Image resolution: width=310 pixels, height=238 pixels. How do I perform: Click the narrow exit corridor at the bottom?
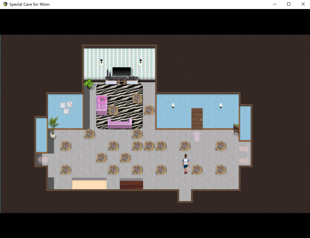185,196
